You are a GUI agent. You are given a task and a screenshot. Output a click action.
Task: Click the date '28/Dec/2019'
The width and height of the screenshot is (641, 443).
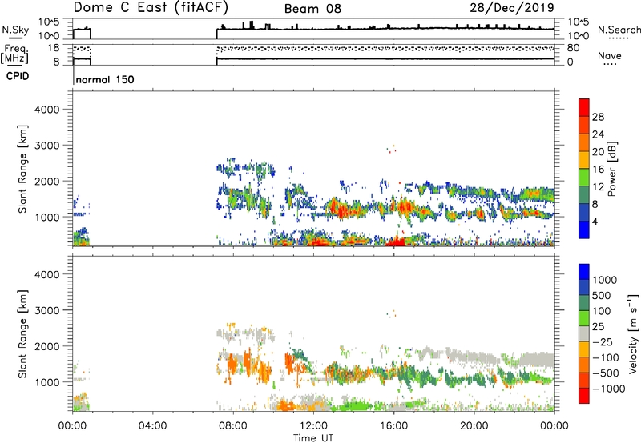[512, 8]
